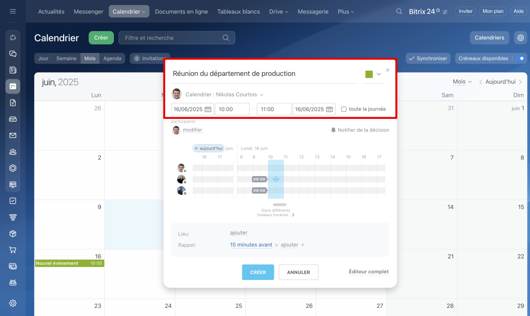Open the Drive disk sidebar icon
Viewport: 530px width, 316px height.
pyautogui.click(x=13, y=119)
